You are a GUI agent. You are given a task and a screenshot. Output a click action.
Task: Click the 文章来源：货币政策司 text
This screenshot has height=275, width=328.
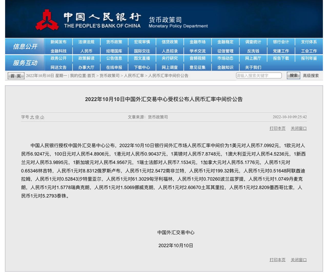[x=148, y=117]
